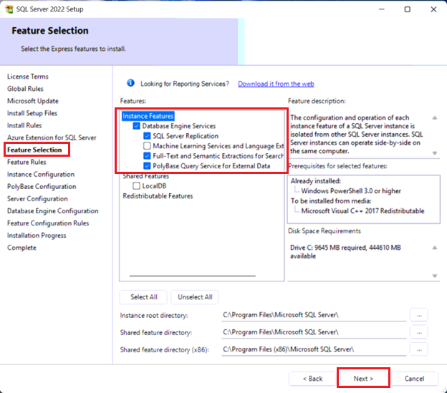Click the Features list horizontal scrollbar
This screenshot has width=447, height=393.
point(193,276)
